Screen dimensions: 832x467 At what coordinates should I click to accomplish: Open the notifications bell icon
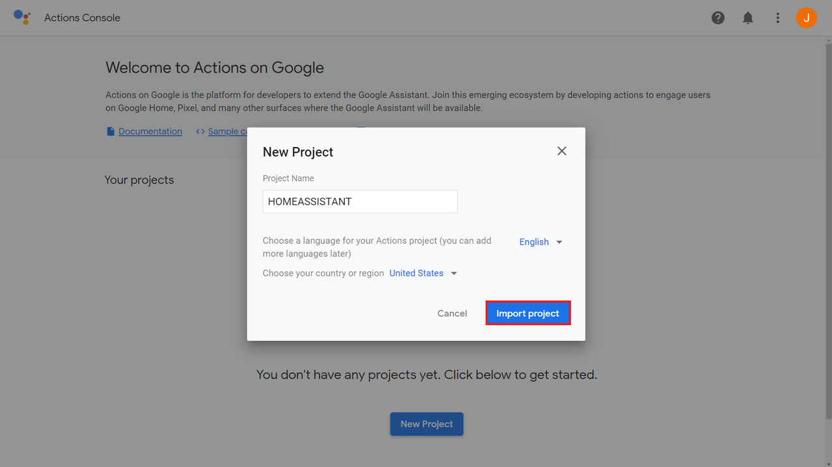(748, 18)
